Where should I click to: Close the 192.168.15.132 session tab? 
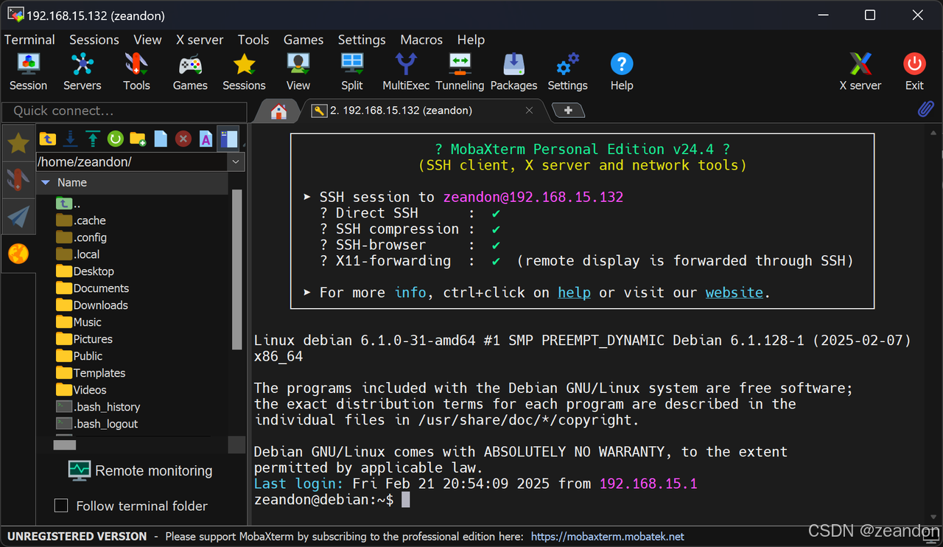coord(529,111)
